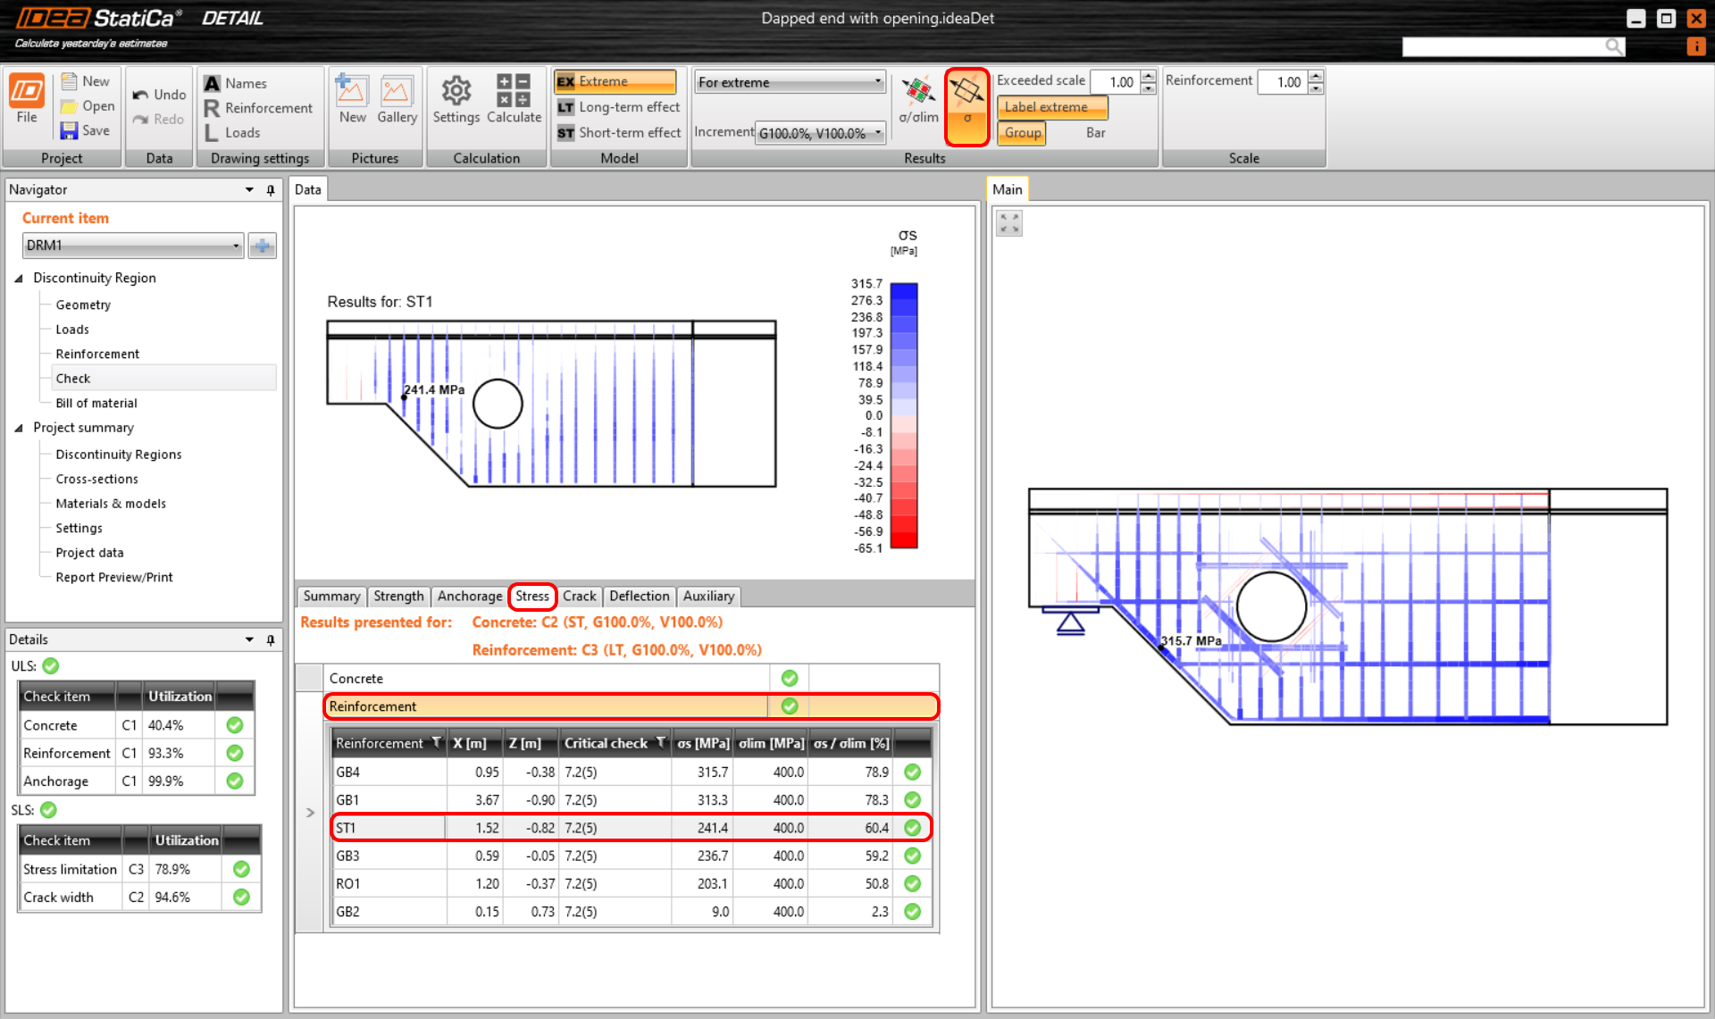
Task: Undo the last action
Action: point(159,94)
